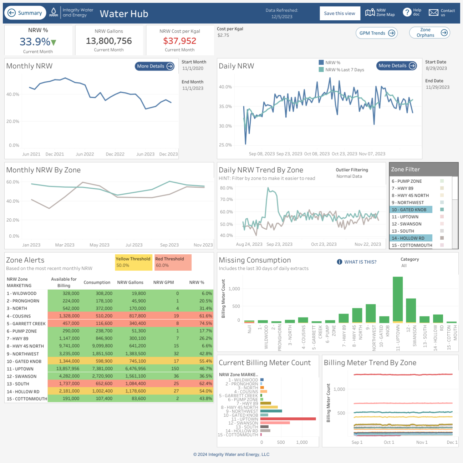Click the Help doc question mark icon
Screen dimensions: 463x463
pos(407,12)
